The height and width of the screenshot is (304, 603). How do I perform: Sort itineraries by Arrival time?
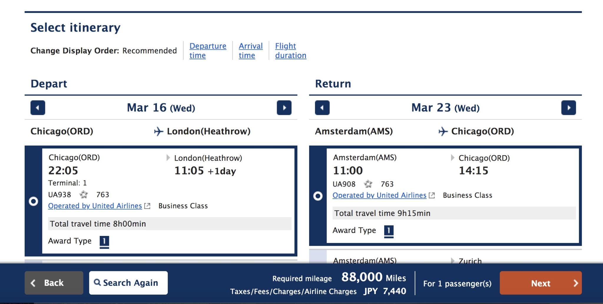[250, 50]
